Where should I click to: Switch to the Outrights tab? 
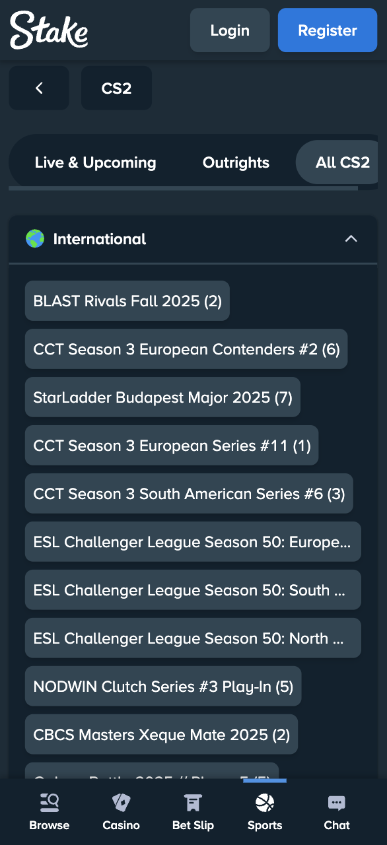click(x=236, y=162)
